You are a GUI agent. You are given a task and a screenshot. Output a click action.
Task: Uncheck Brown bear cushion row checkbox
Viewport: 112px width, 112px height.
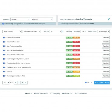(x=4, y=38)
